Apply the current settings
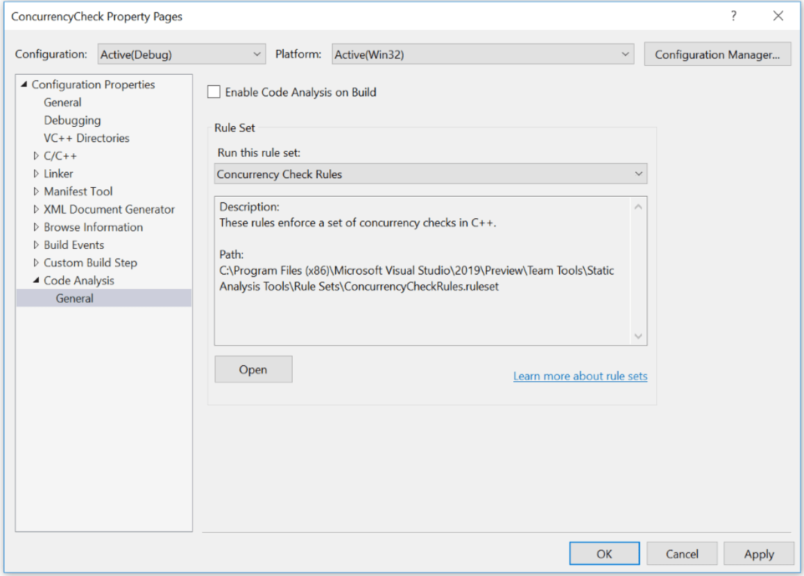Image resolution: width=804 pixels, height=576 pixels. 758,554
